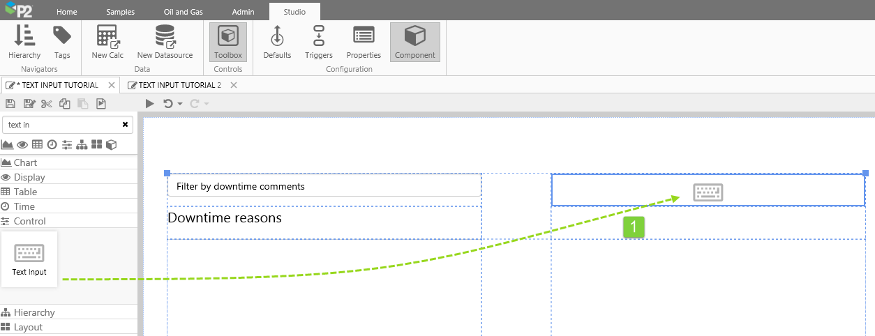The height and width of the screenshot is (336, 875).
Task: Open the Properties panel
Action: (364, 42)
